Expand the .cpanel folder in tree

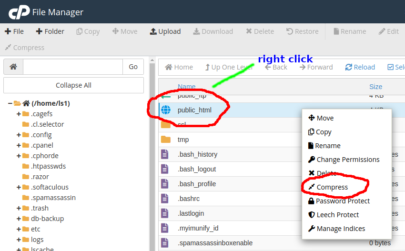coord(19,145)
